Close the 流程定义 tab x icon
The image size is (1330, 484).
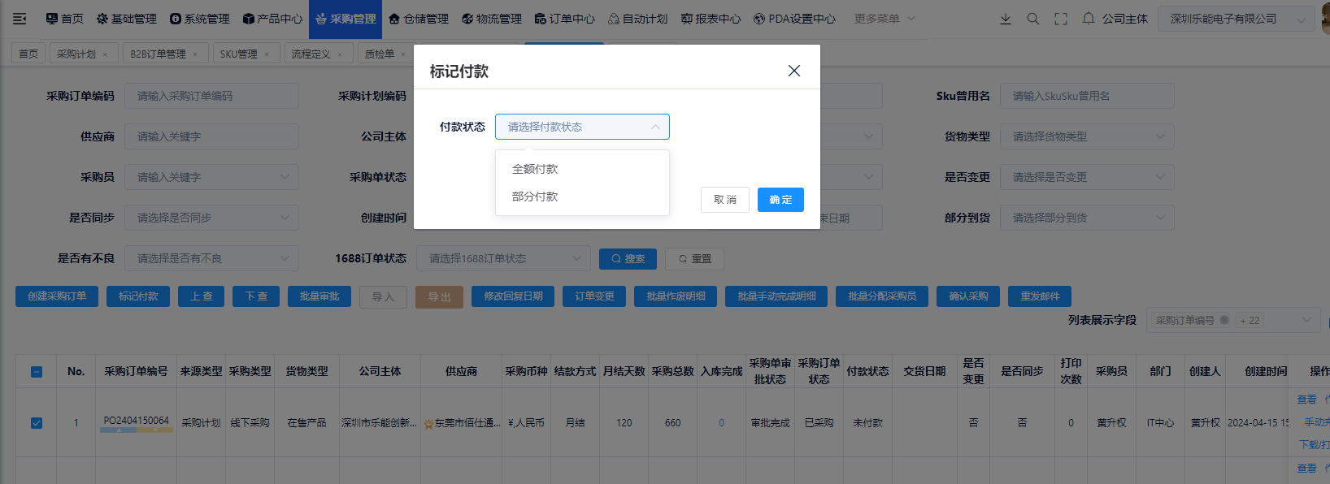[340, 54]
